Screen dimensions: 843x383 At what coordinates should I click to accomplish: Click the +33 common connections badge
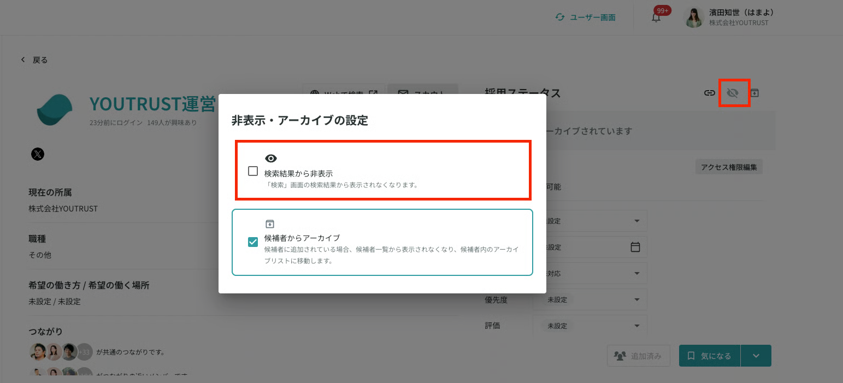84,352
